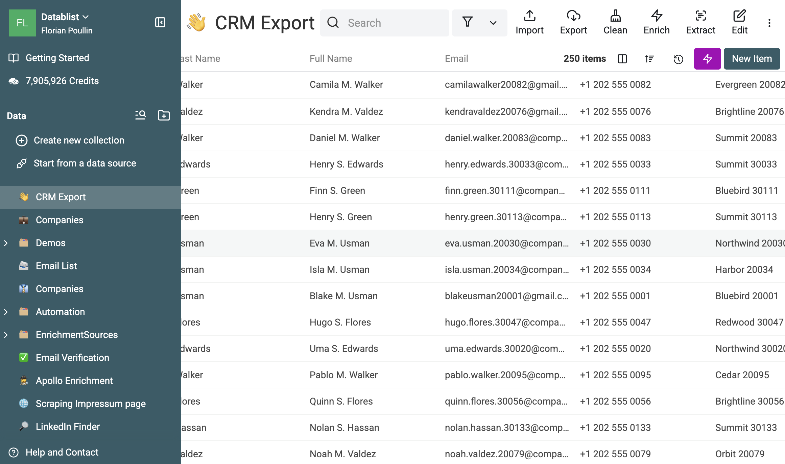
Task: Click the filter funnel icon
Action: point(468,23)
